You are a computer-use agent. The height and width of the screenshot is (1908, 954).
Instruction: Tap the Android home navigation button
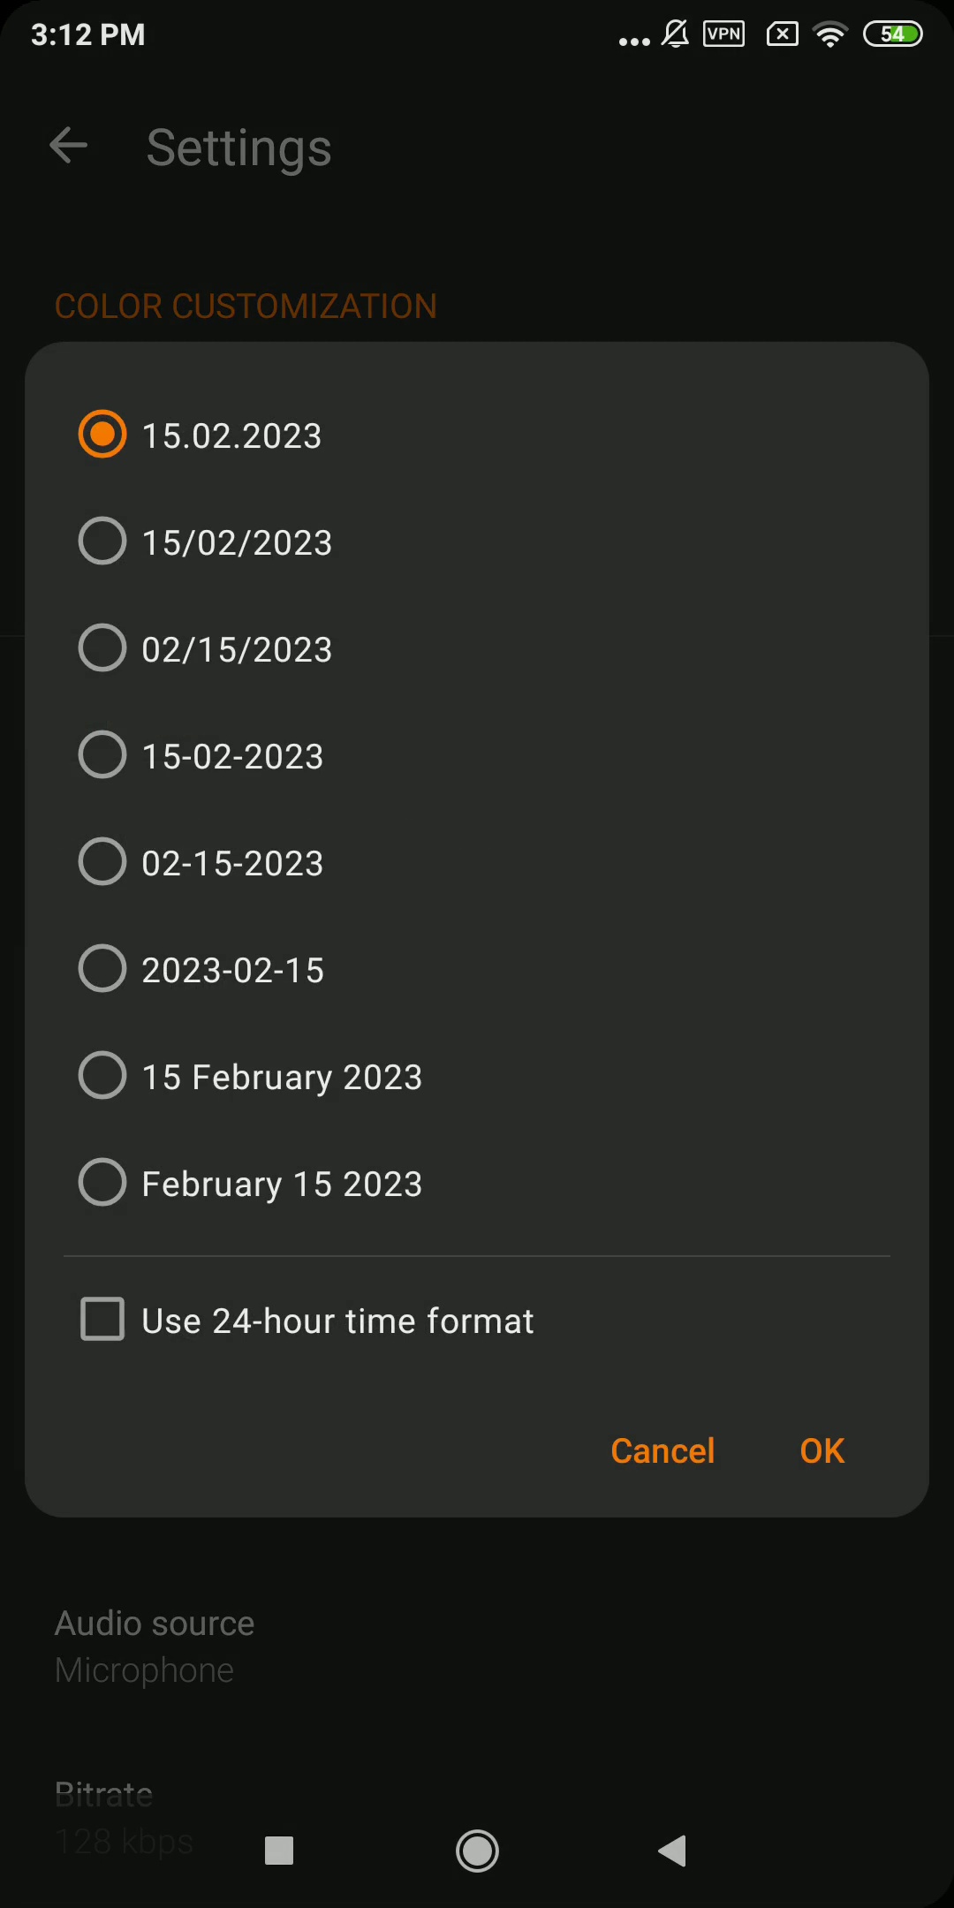pyautogui.click(x=477, y=1851)
